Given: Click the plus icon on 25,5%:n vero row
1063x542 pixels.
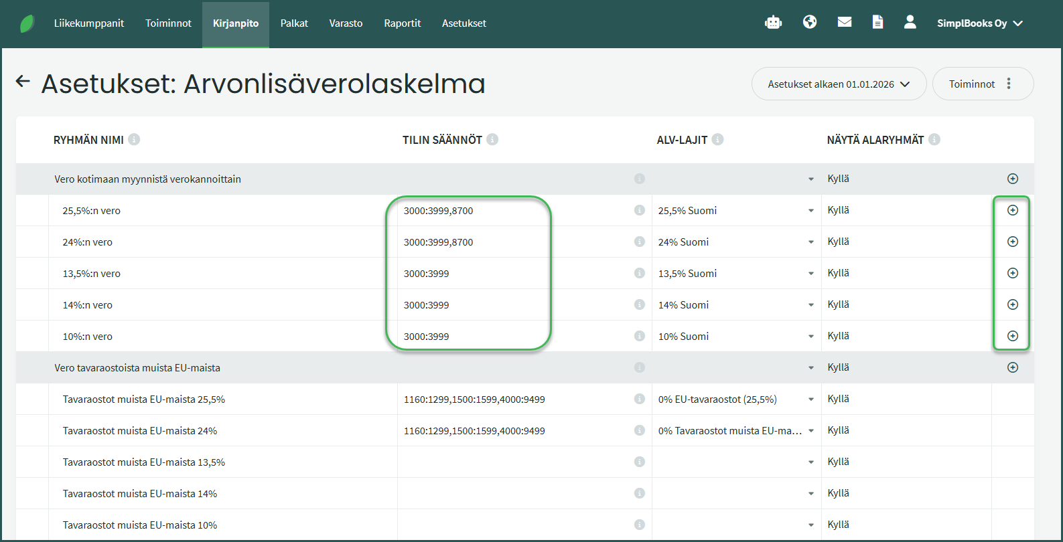Looking at the screenshot, I should tap(1012, 210).
